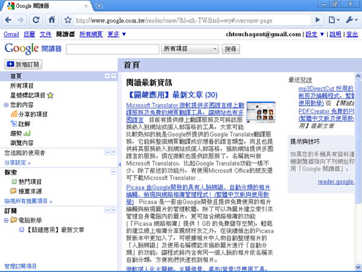Click the content scrollbar up arrow

tap(358, 76)
